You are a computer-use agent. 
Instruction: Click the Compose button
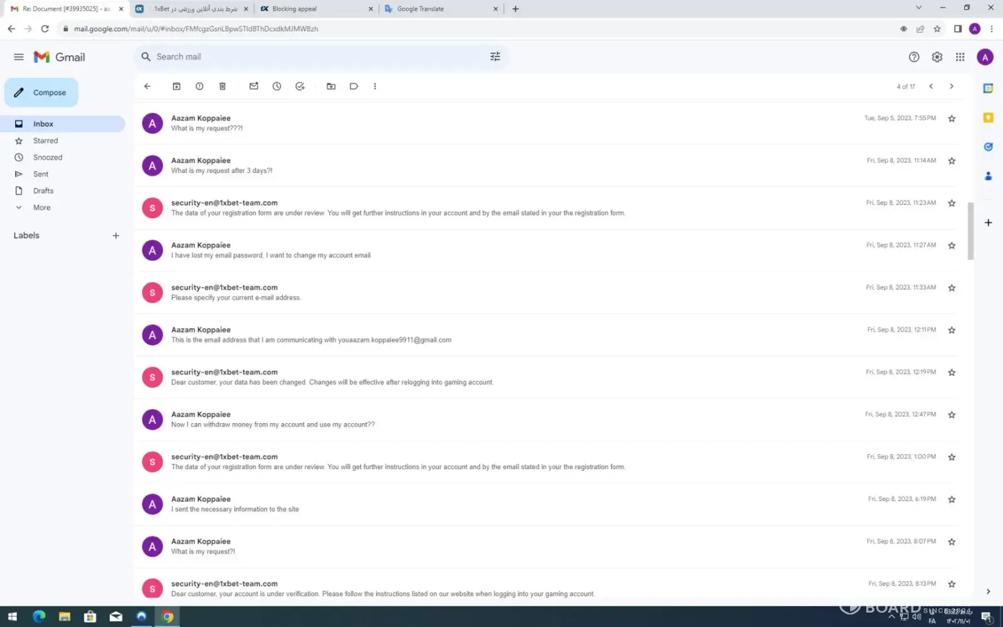(x=41, y=93)
